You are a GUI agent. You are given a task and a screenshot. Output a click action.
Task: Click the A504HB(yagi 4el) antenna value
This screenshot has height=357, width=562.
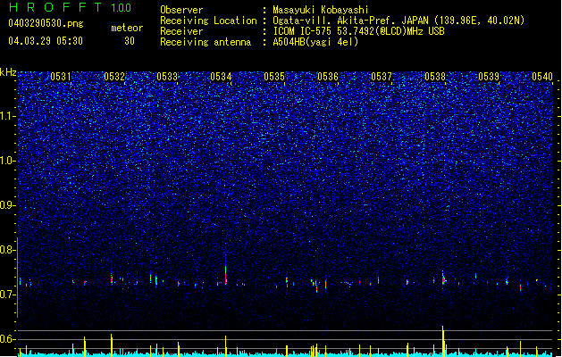click(x=315, y=42)
